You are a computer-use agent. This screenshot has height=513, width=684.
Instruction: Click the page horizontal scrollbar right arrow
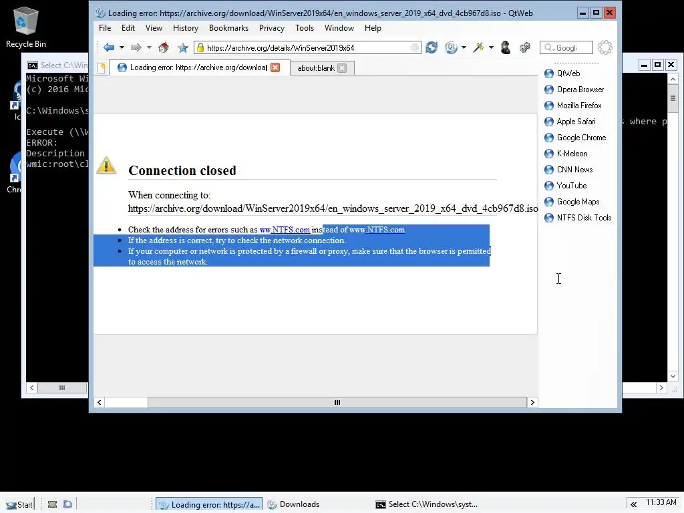532,402
